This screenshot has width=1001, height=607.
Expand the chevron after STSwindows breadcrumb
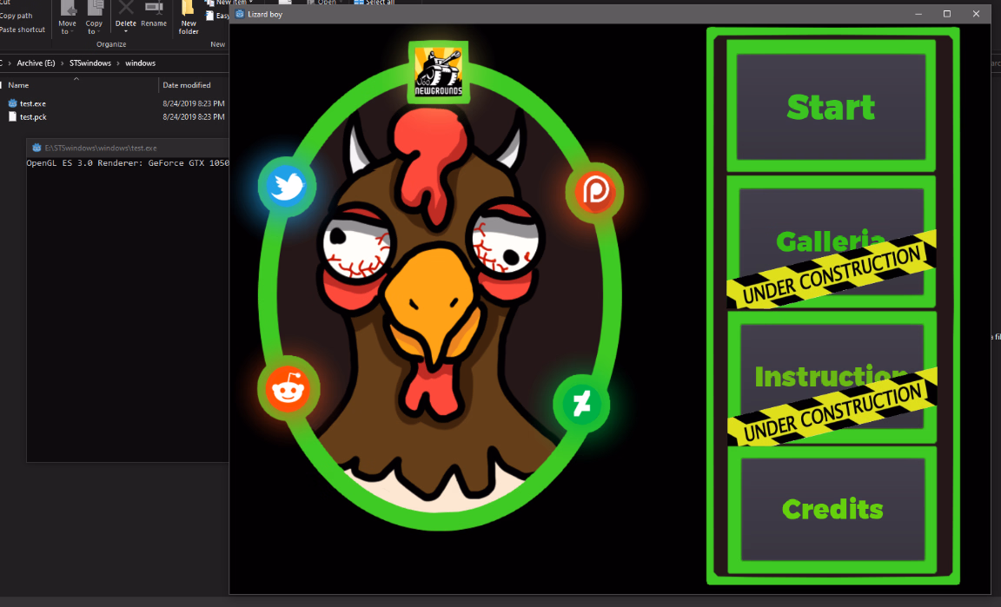click(x=118, y=63)
